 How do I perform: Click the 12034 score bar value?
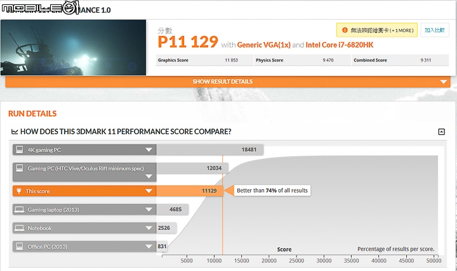point(214,168)
